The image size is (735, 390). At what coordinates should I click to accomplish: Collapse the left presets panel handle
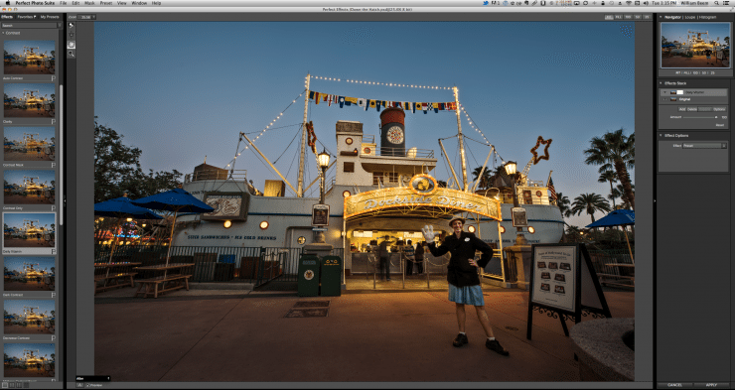(x=65, y=201)
